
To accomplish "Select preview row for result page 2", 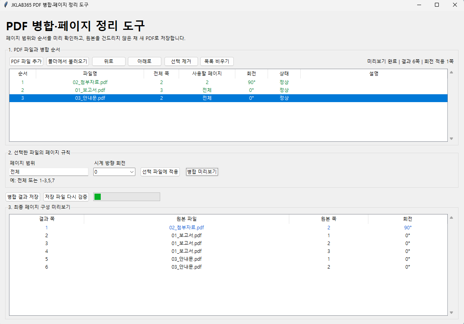I will pyautogui.click(x=228, y=236).
